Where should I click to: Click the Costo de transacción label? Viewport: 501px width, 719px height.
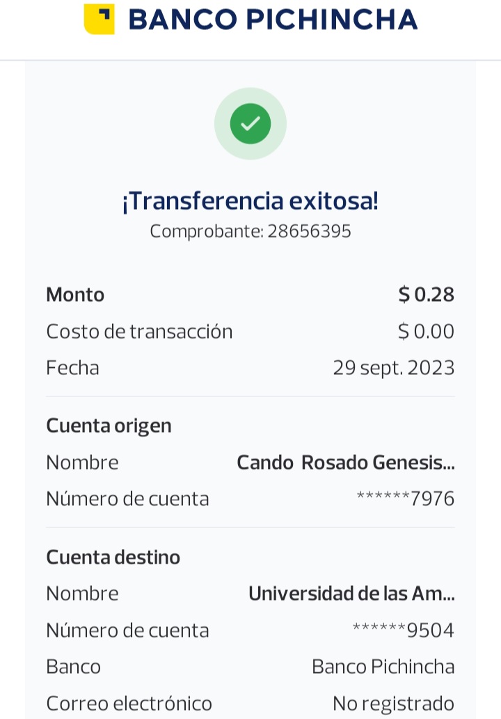click(x=139, y=332)
